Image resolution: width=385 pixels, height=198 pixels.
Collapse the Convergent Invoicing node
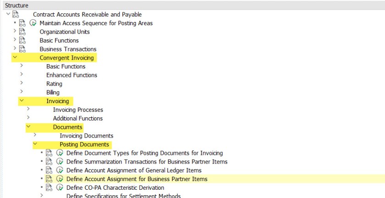point(15,57)
